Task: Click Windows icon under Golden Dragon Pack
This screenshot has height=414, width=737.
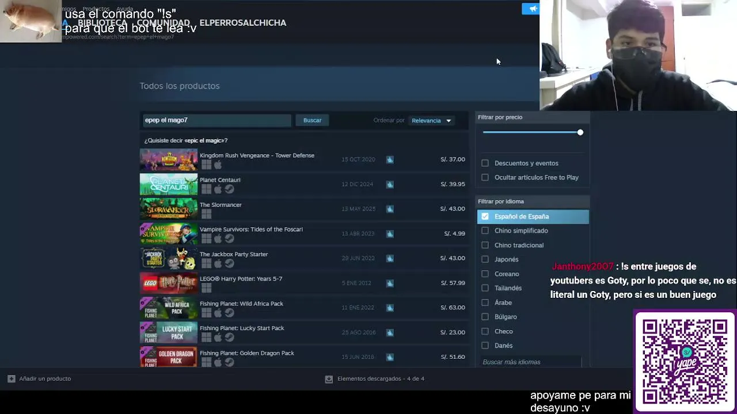Action: [206, 362]
